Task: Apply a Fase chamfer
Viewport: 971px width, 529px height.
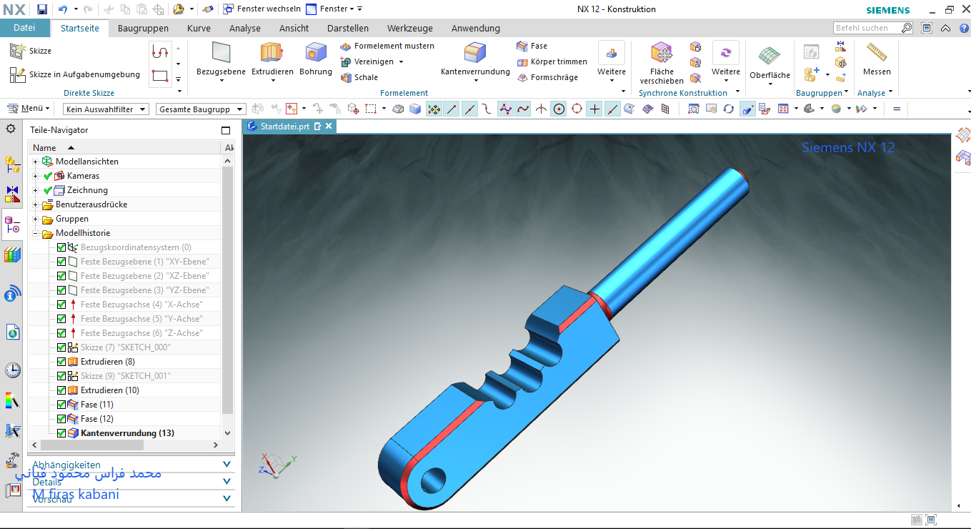Action: [532, 46]
